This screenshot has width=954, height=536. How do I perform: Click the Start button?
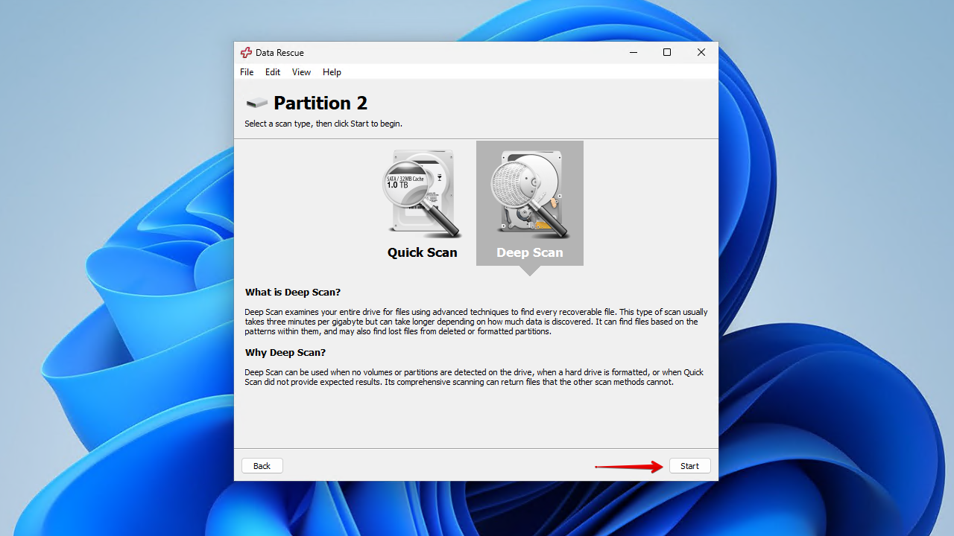689,466
